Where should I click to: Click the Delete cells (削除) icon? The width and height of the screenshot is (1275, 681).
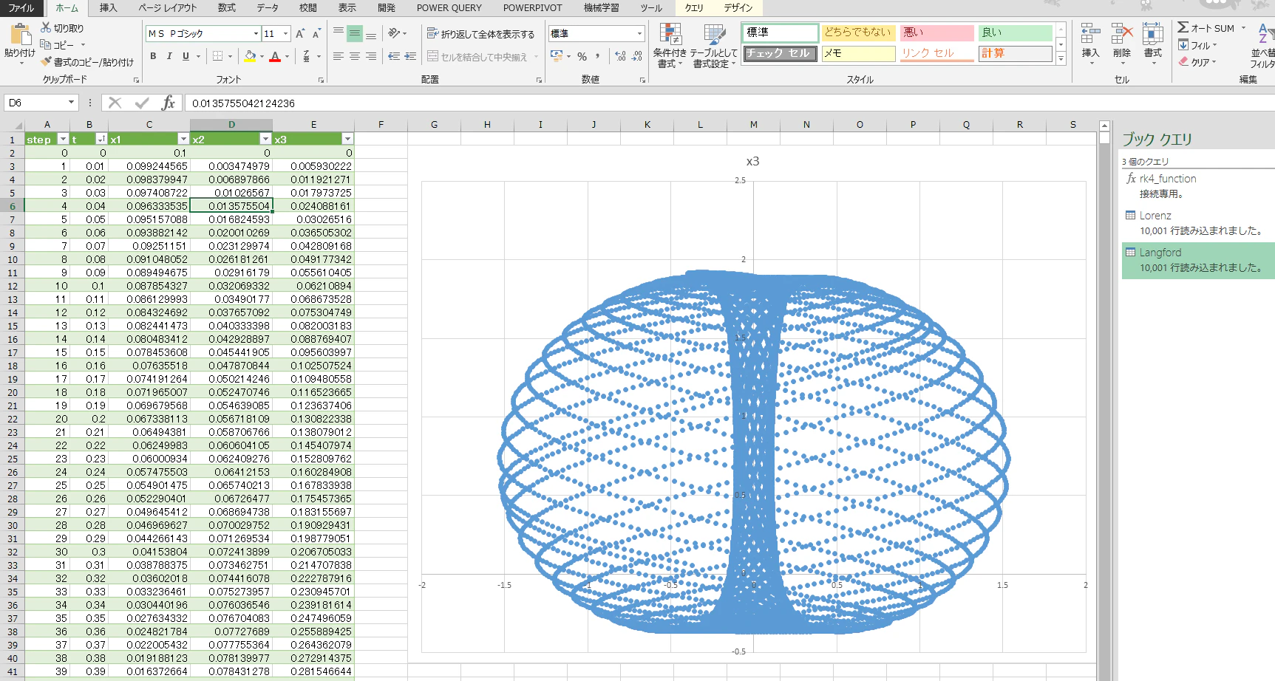(1122, 35)
